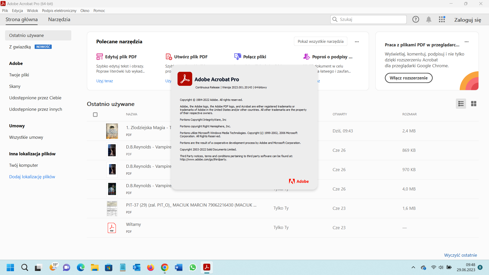Open the Widok menu

pyautogui.click(x=33, y=11)
